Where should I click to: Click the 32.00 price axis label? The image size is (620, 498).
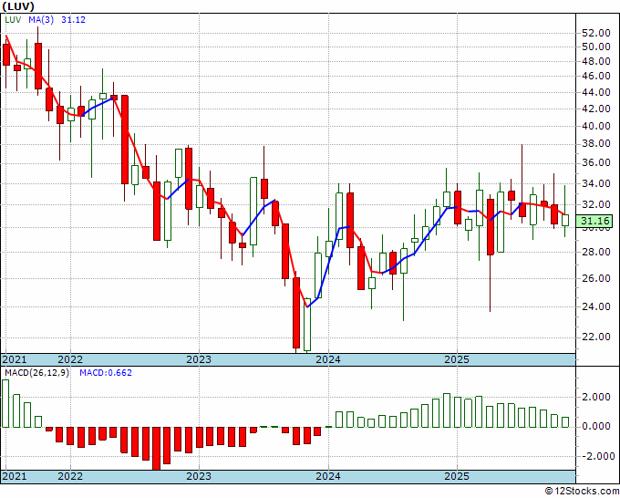pyautogui.click(x=596, y=205)
